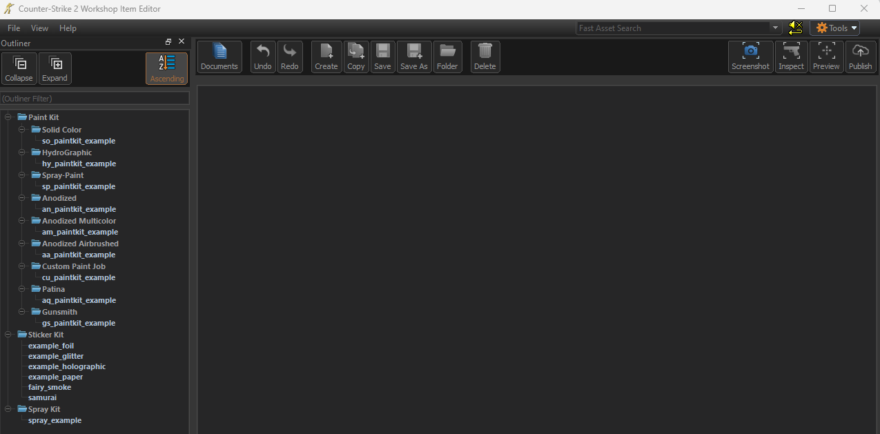Click the Save As icon
Viewport: 880px width, 434px height.
click(414, 51)
